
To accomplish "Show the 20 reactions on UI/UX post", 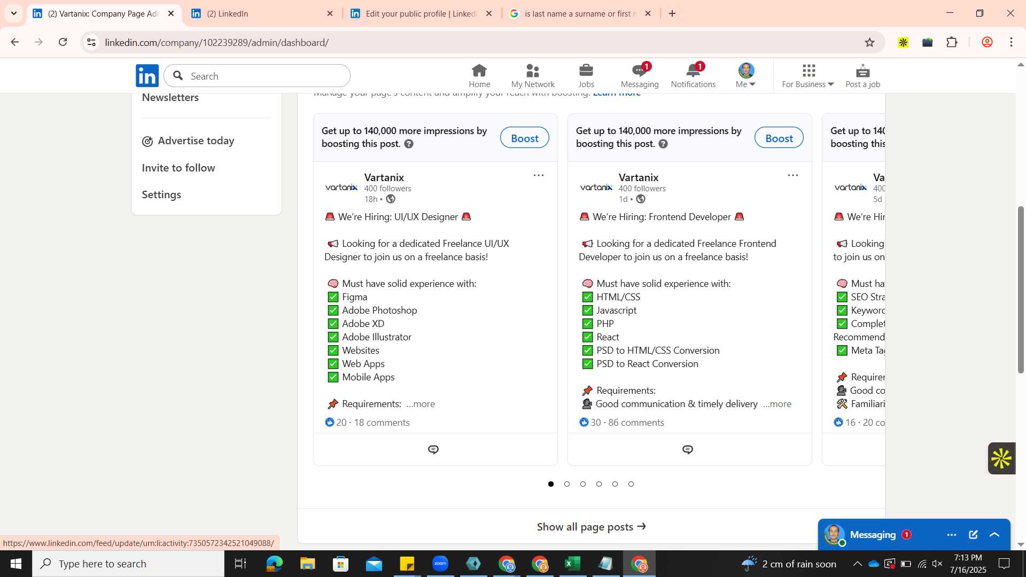I will [x=336, y=423].
